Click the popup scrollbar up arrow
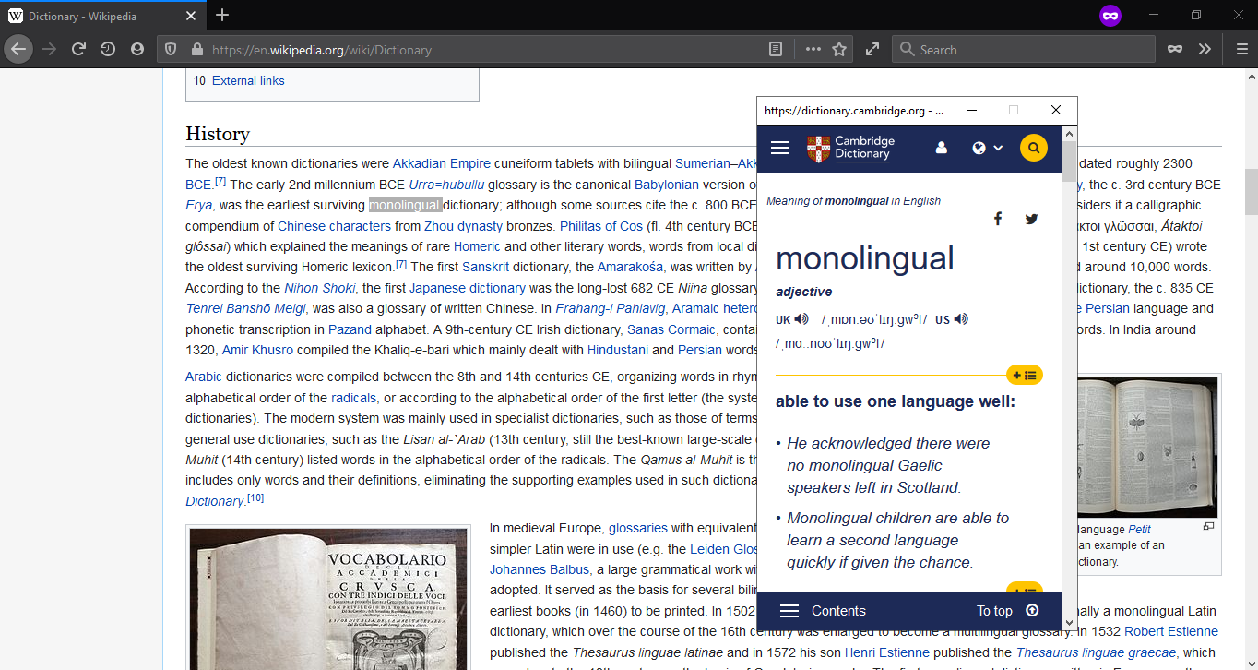Screen dimensions: 1258x670 1069,133
